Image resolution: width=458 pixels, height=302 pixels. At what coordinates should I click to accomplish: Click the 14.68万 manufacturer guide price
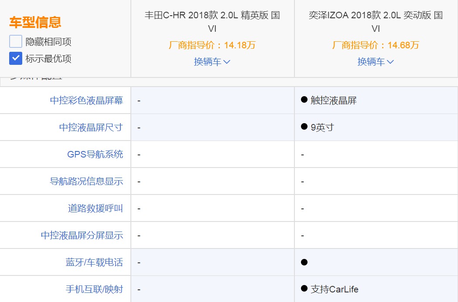tap(403, 45)
